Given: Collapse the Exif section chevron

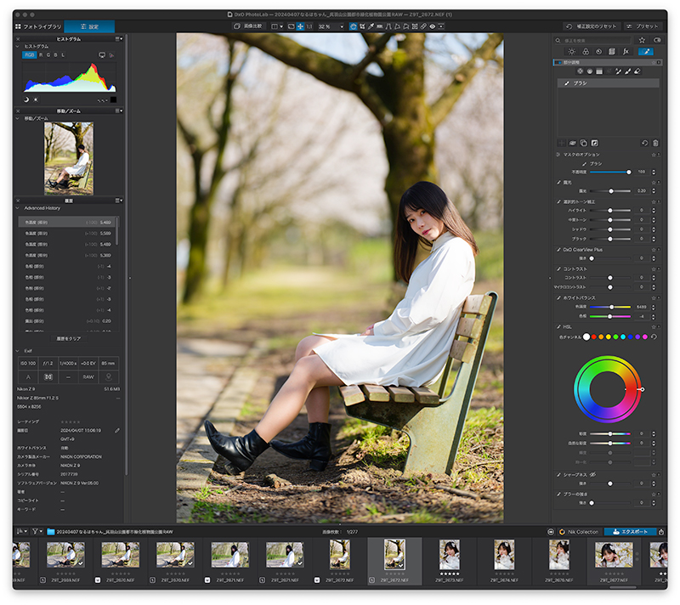Looking at the screenshot, I should [x=17, y=351].
